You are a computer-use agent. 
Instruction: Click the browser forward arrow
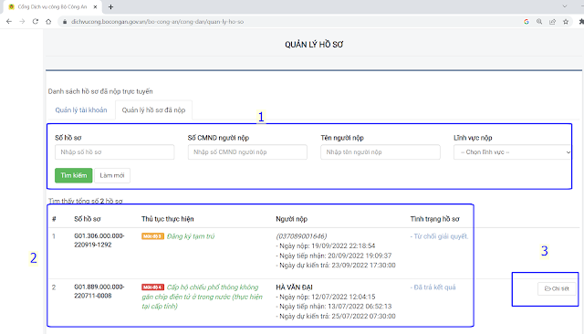[22, 22]
